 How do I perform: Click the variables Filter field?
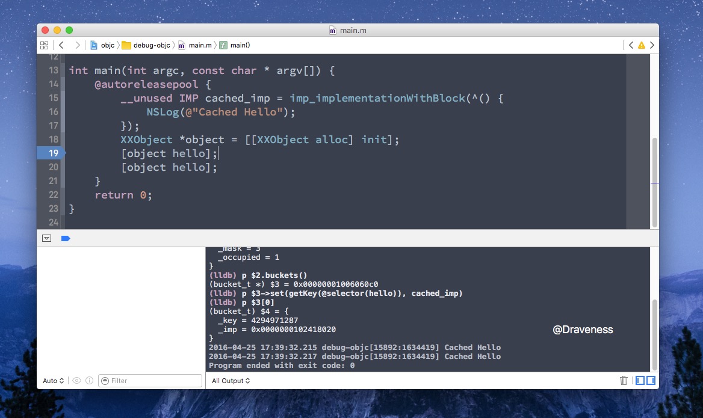pos(150,381)
